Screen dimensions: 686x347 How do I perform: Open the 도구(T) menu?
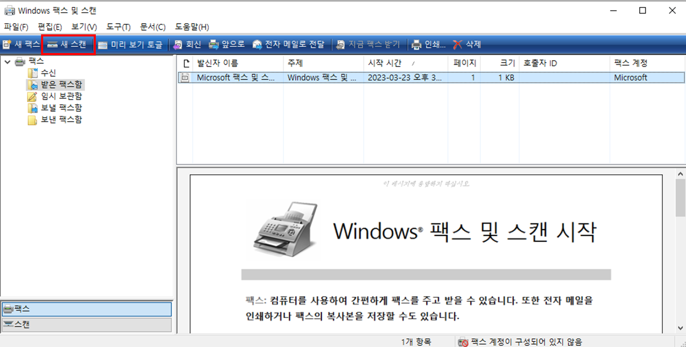(x=119, y=27)
